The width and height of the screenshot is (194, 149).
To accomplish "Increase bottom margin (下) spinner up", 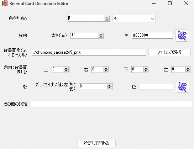I will (146, 68).
